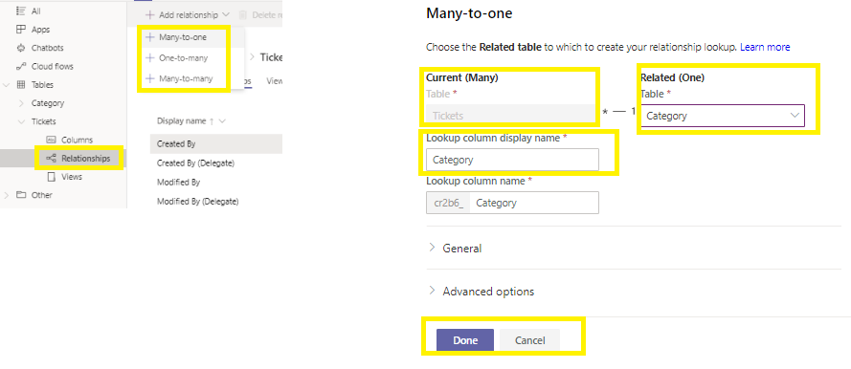The width and height of the screenshot is (851, 369).
Task: Open the Views icon under Tickets
Action: [x=52, y=177]
